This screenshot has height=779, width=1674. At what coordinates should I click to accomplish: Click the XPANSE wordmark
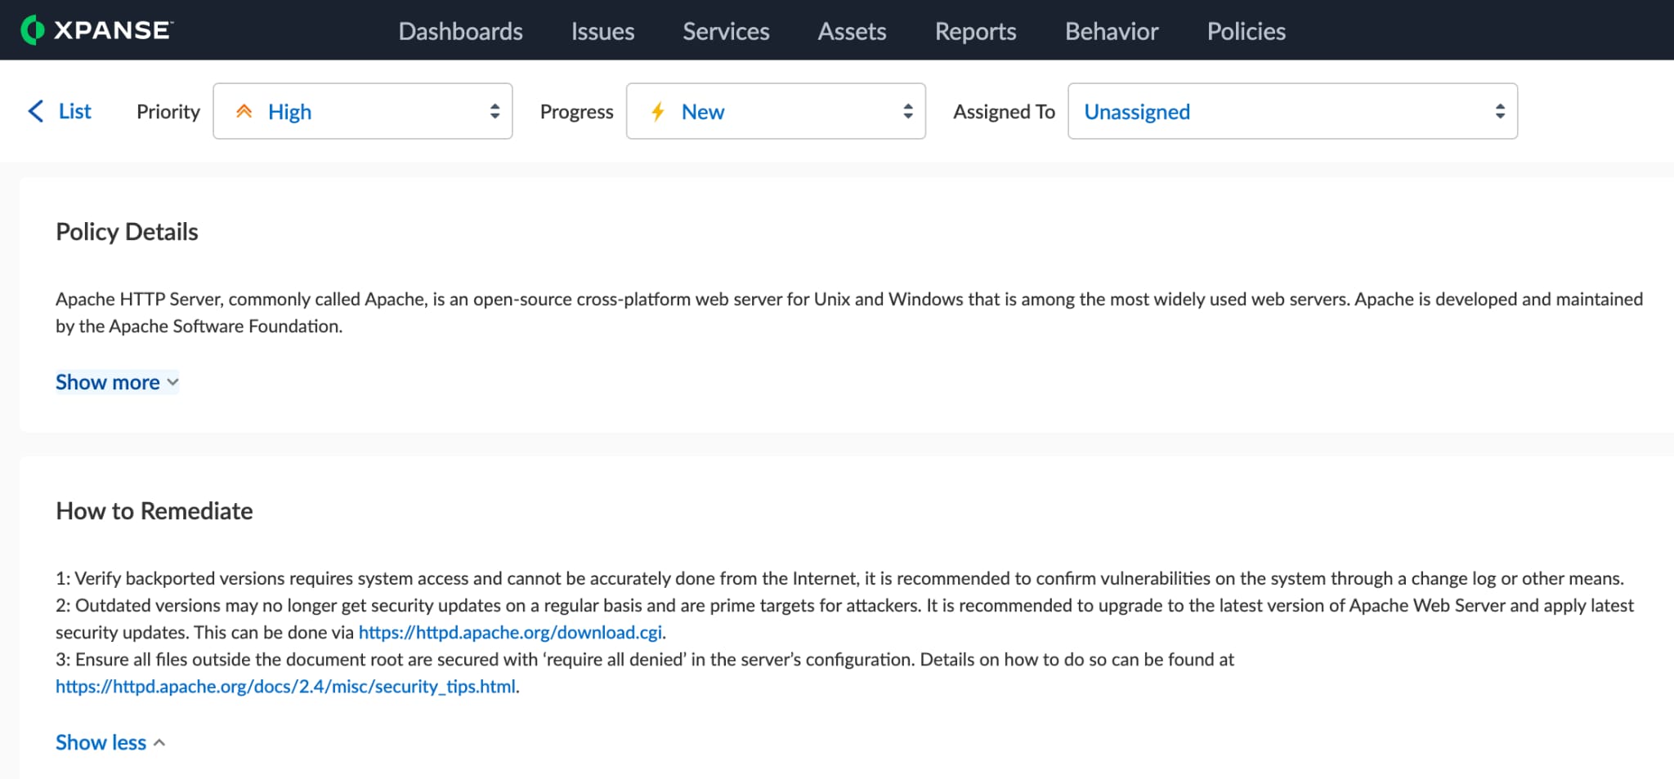tap(113, 30)
